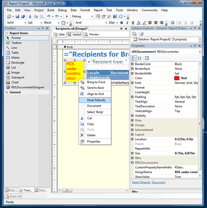Screen dimensions: 207x208
Task: Click the DesignName property value field
Action: pyautogui.click(x=186, y=172)
